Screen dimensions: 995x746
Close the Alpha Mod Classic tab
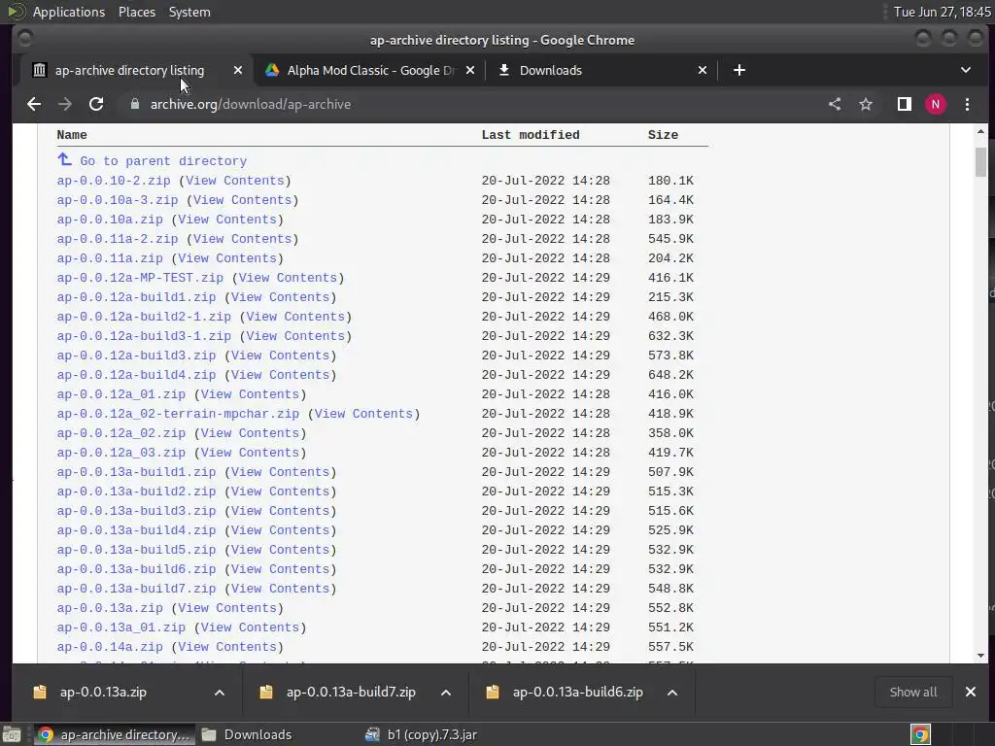pos(470,70)
